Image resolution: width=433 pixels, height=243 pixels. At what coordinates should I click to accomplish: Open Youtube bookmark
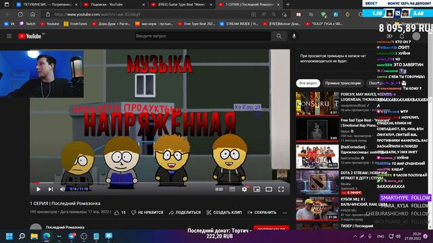pyautogui.click(x=49, y=24)
